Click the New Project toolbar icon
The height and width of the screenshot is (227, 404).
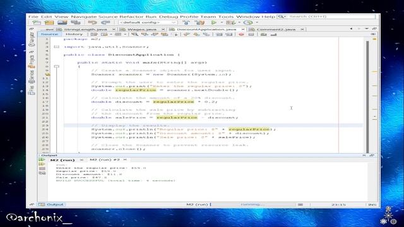pyautogui.click(x=49, y=23)
